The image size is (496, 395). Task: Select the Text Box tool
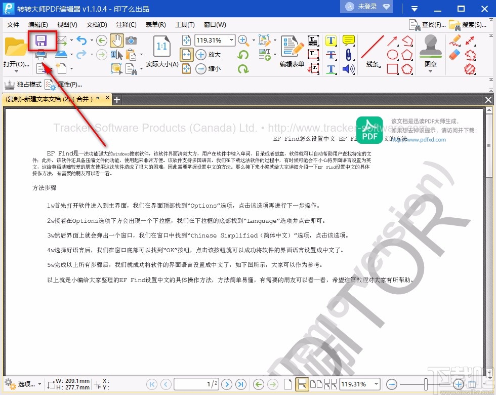(x=313, y=55)
